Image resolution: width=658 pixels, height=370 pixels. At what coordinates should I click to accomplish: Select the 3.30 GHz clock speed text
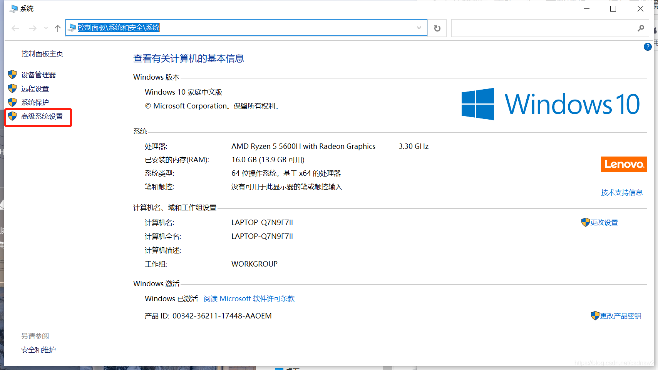pyautogui.click(x=414, y=146)
